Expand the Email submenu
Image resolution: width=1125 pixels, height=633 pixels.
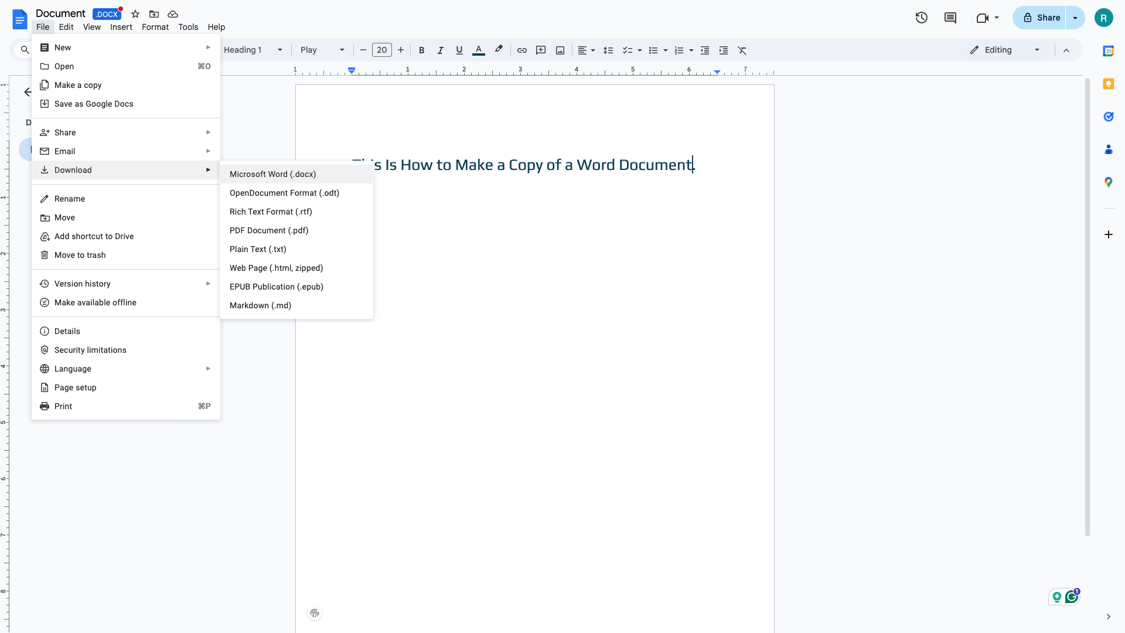pos(126,151)
